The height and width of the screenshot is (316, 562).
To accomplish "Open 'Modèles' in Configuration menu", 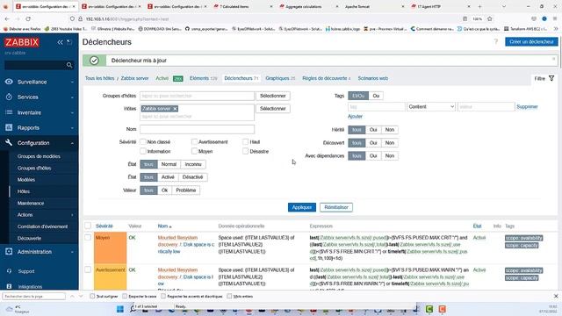I will click(26, 179).
